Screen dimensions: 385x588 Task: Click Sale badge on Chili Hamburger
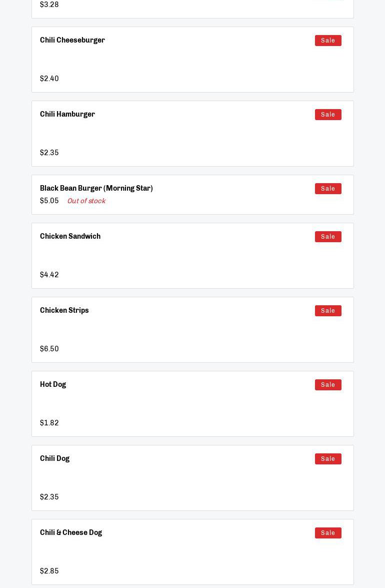328,115
